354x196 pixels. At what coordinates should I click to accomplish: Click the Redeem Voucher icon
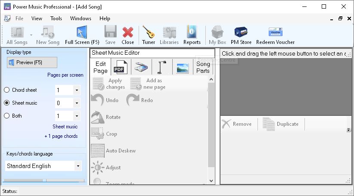(x=275, y=35)
